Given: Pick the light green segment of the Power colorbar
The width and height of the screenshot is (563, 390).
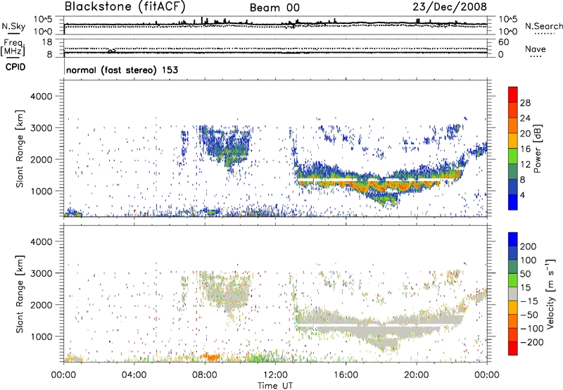Looking at the screenshot, I should click(x=513, y=156).
